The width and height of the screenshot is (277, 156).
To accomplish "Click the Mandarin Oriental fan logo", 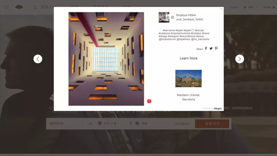I will pos(19,7).
